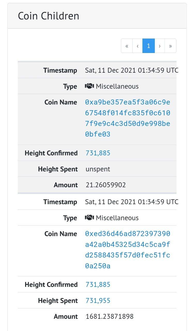Open coin name starting with 0xed36d46a

[x=128, y=250]
